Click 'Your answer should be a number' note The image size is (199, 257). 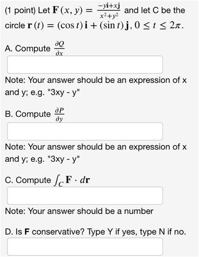(x=91, y=211)
